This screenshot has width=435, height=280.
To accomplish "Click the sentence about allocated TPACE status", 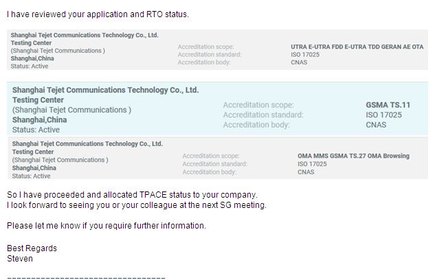I will [132, 195].
